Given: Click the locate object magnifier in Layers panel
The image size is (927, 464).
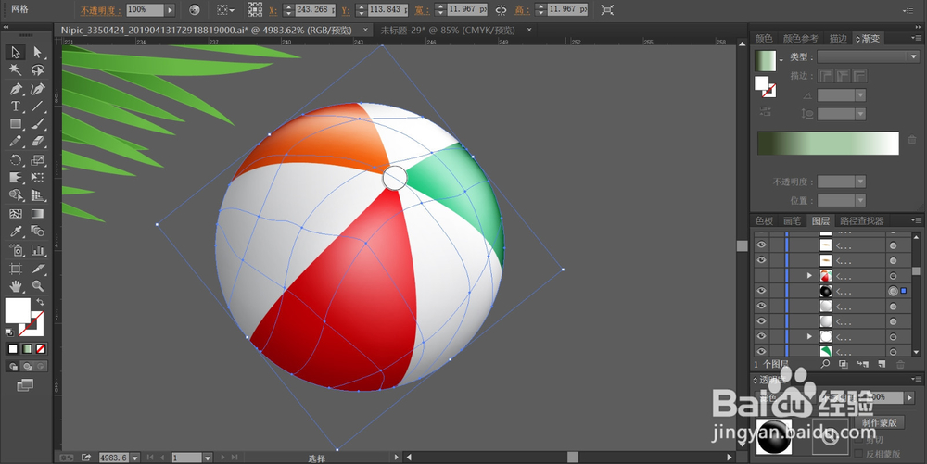Looking at the screenshot, I should pyautogui.click(x=825, y=364).
